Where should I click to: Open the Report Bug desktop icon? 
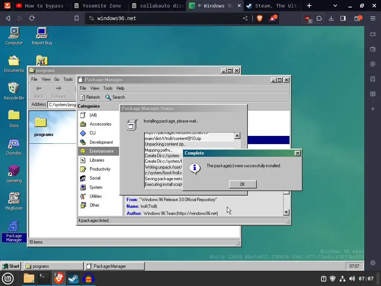pos(42,36)
